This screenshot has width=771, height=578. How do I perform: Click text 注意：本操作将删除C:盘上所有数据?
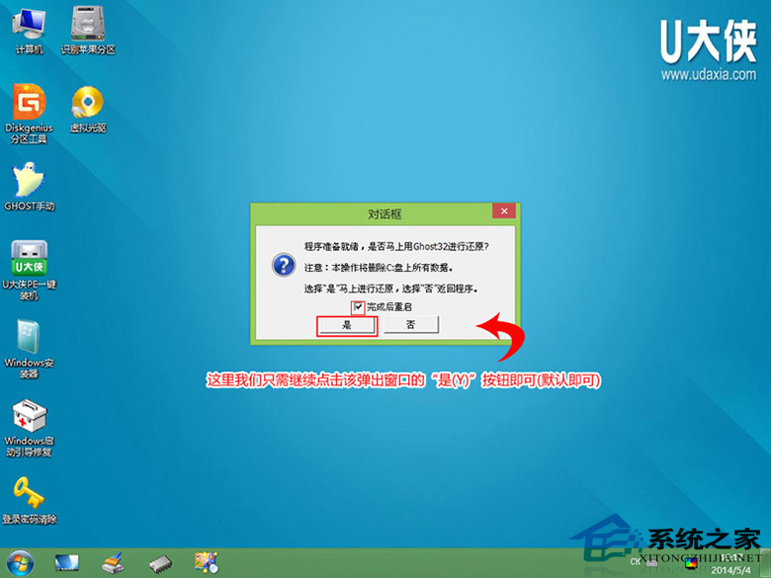click(x=379, y=268)
